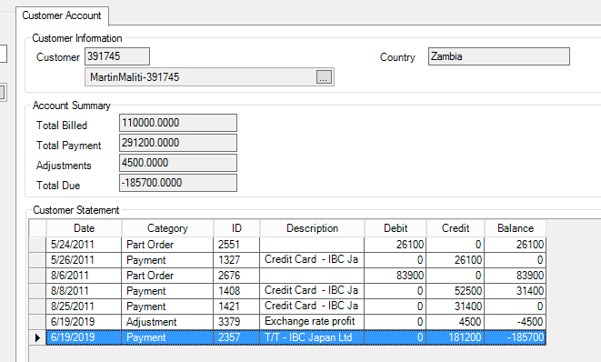
Task: Click the Total Payment field
Action: (178, 143)
